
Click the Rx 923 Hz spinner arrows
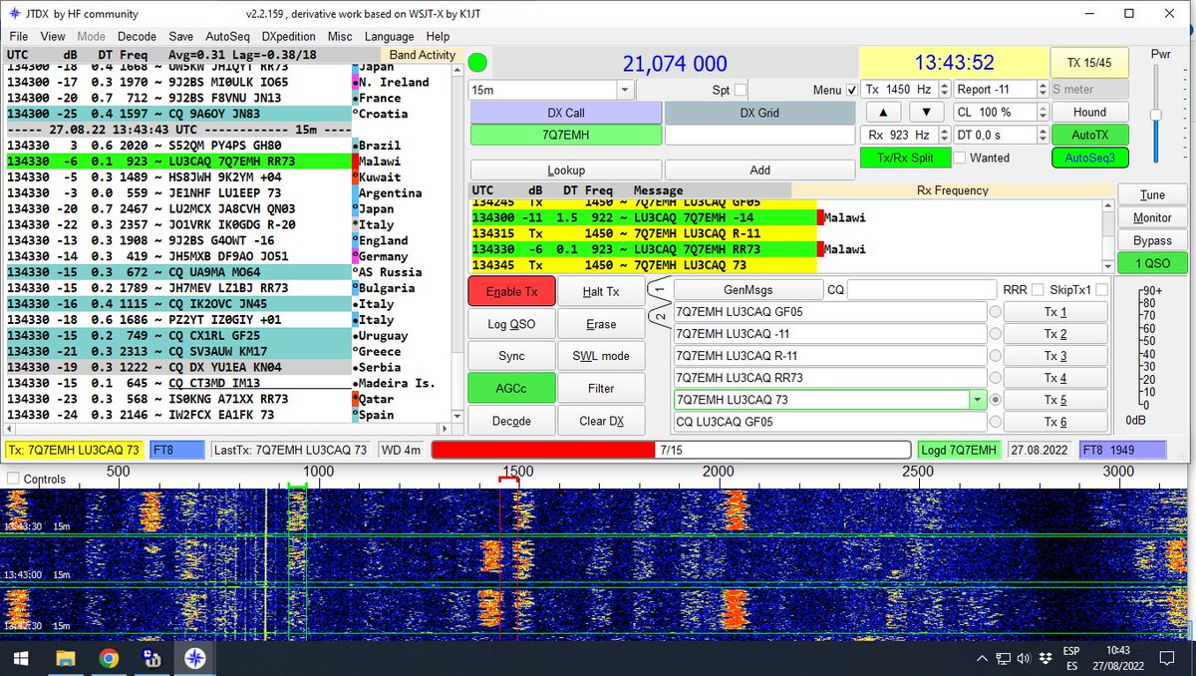pyautogui.click(x=943, y=135)
